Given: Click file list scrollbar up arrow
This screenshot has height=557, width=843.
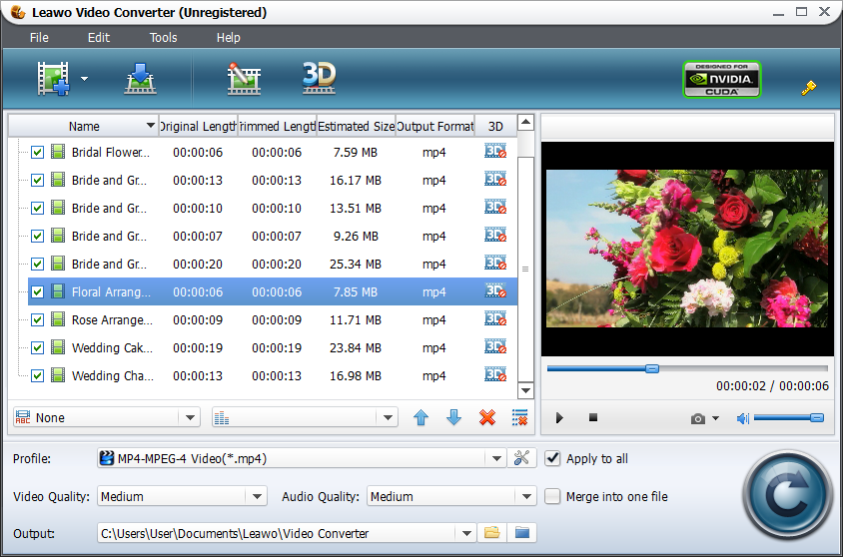Looking at the screenshot, I should pyautogui.click(x=525, y=123).
